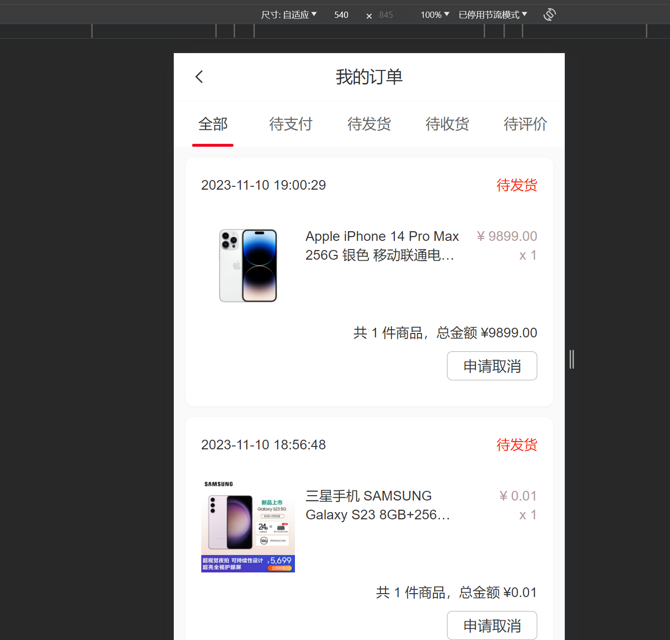Click the price ¥ 0.01
This screenshot has height=640, width=670.
518,496
